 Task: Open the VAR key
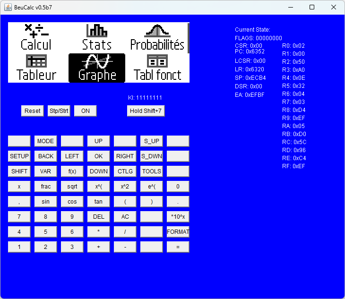(x=45, y=171)
